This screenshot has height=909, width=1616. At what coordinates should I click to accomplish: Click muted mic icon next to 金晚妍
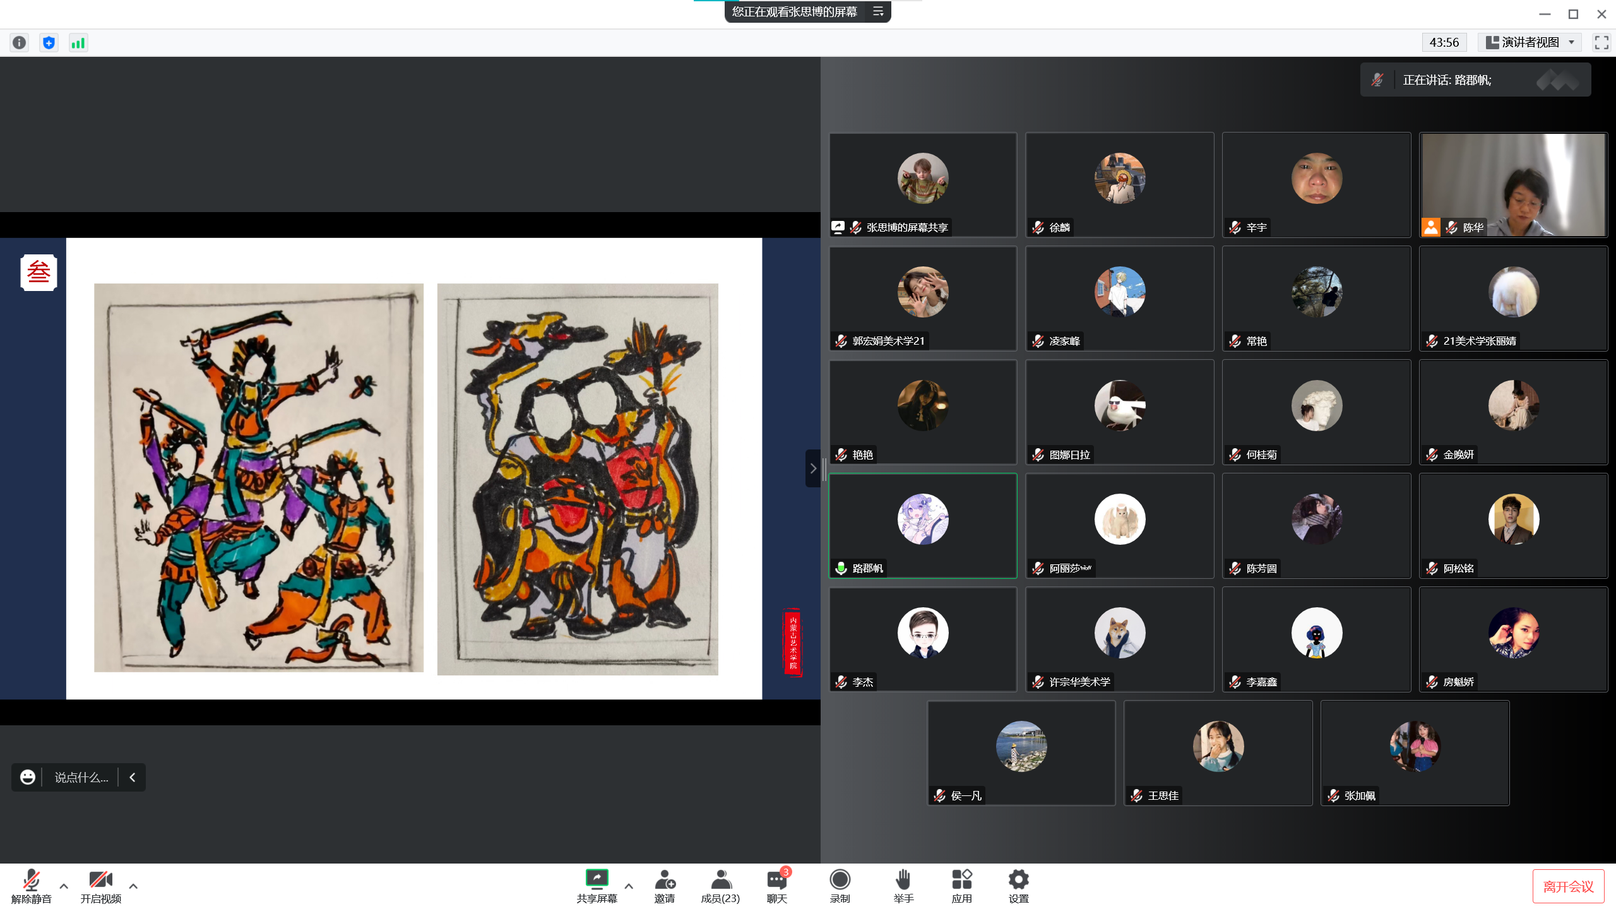(x=1432, y=454)
